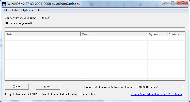
Task: Click the WinMD5 v2.07 window title text
Action: point(44,4)
